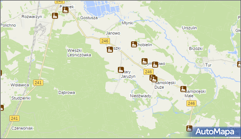Click the Wymysłowo place name
This screenshot has width=241, height=139.
tap(154, 63)
